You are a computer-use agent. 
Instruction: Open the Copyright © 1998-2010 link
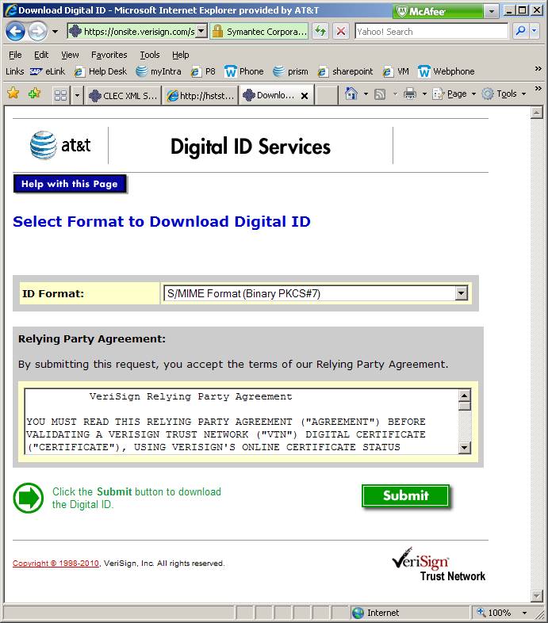pos(56,563)
